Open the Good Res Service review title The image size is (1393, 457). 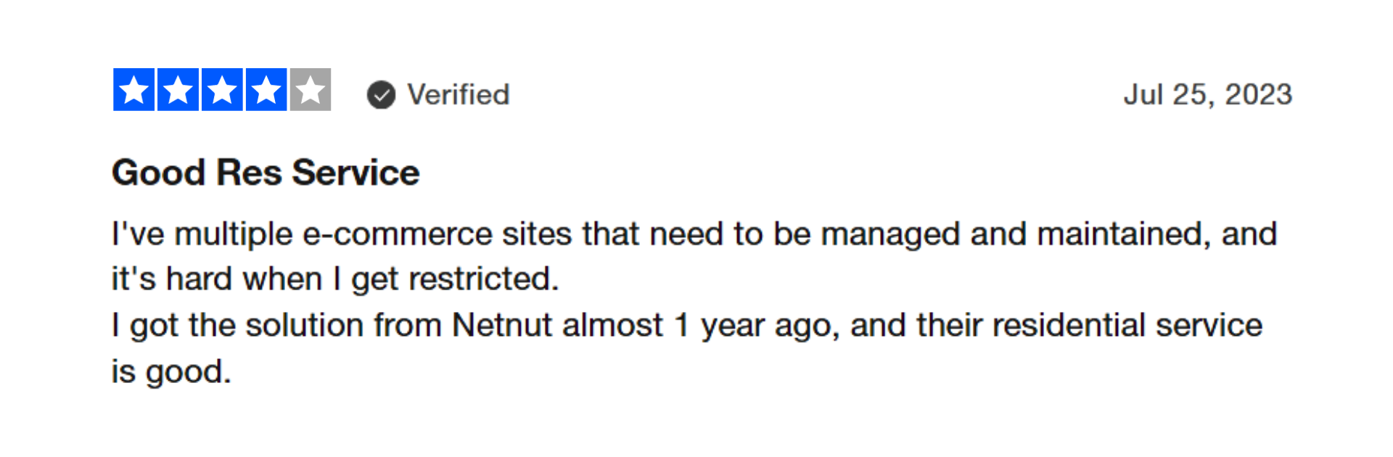point(266,173)
